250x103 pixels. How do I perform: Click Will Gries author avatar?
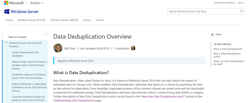coord(58,48)
